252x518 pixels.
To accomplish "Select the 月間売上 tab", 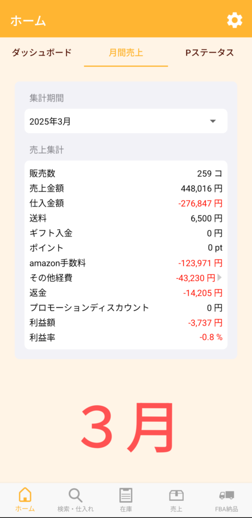I will tap(126, 53).
